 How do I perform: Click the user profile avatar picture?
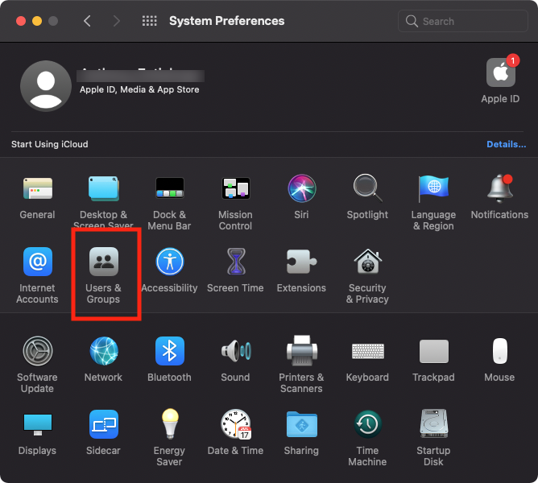[46, 86]
